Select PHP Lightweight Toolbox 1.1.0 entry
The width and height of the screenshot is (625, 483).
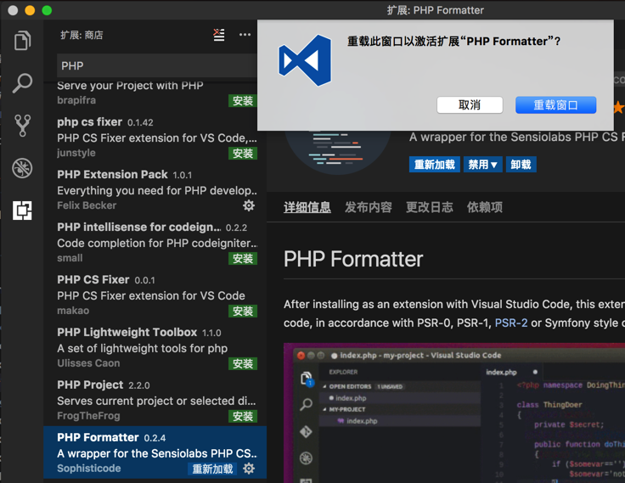point(155,347)
